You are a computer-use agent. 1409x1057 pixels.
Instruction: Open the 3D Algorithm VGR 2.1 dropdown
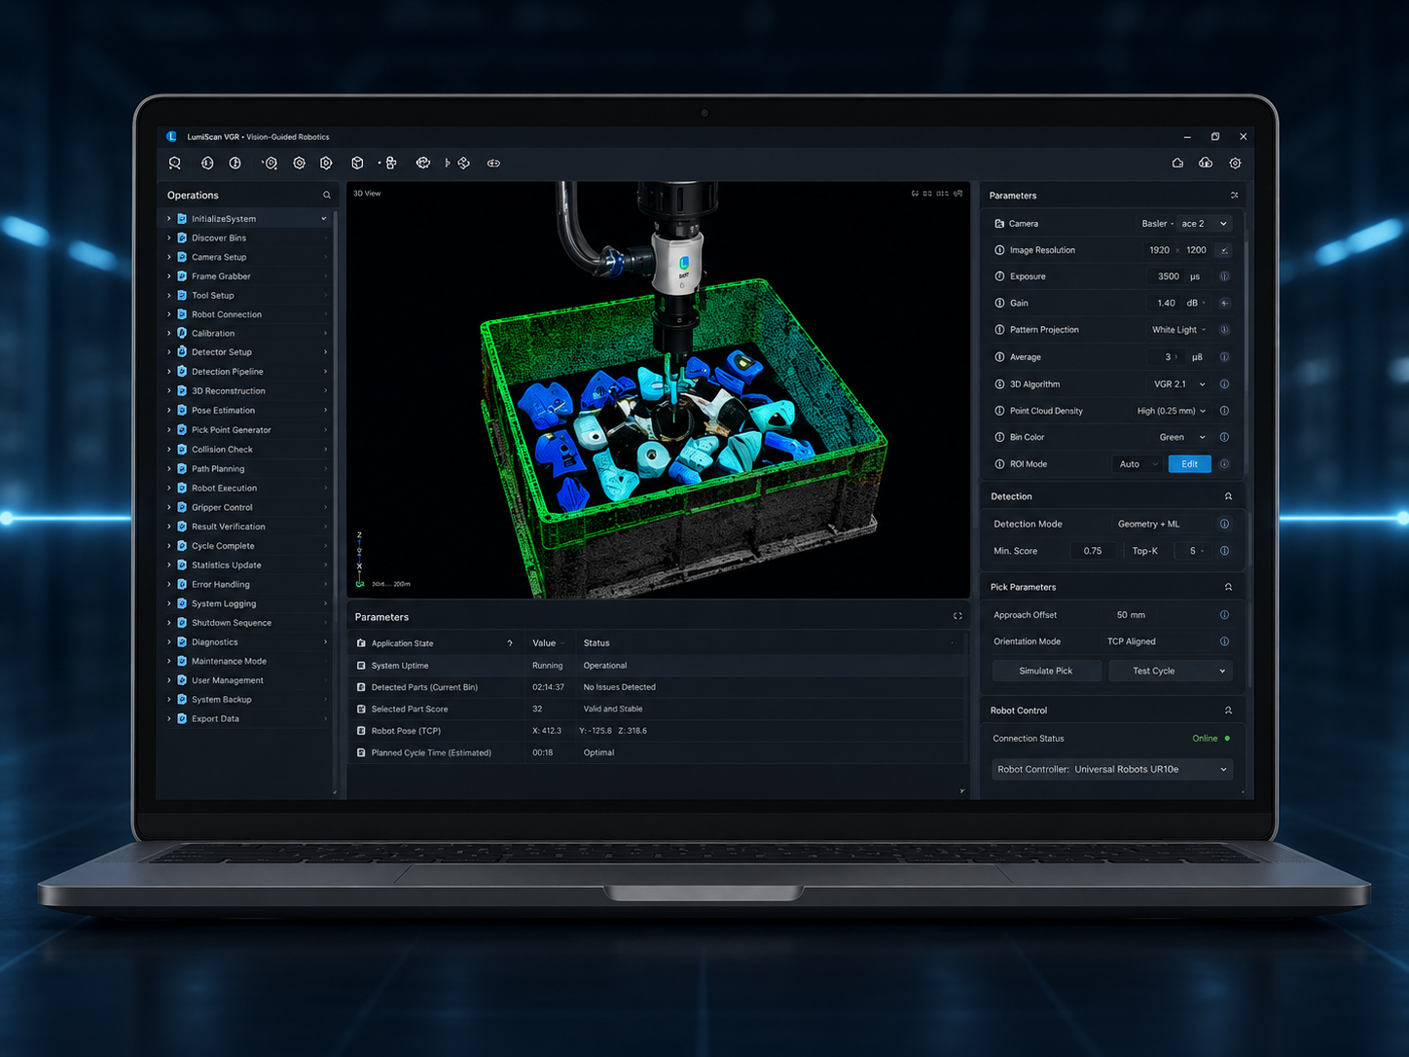click(1179, 384)
